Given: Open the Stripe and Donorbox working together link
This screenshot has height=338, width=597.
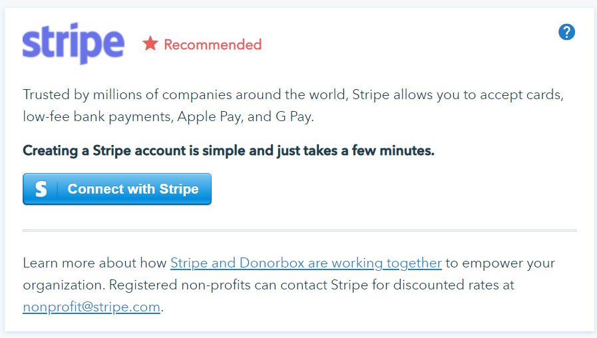Looking at the screenshot, I should [306, 263].
